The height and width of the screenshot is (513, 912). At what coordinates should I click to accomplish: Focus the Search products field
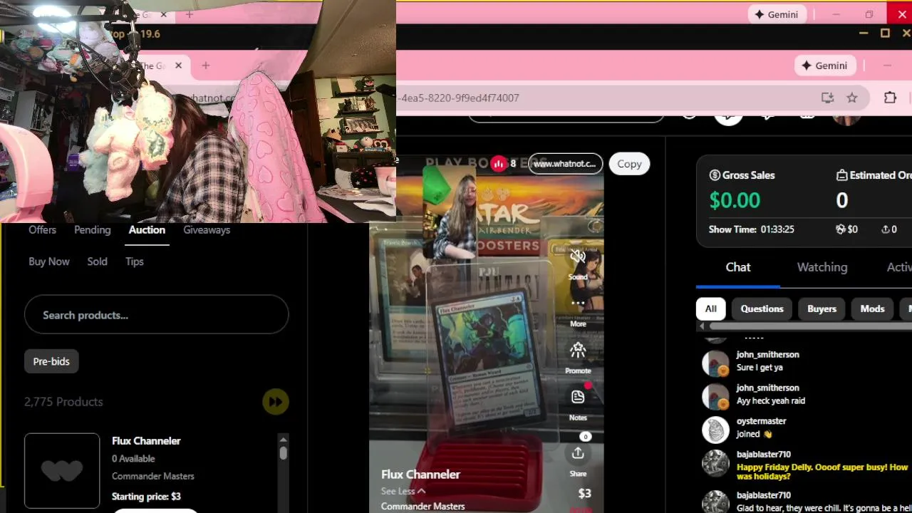(156, 315)
